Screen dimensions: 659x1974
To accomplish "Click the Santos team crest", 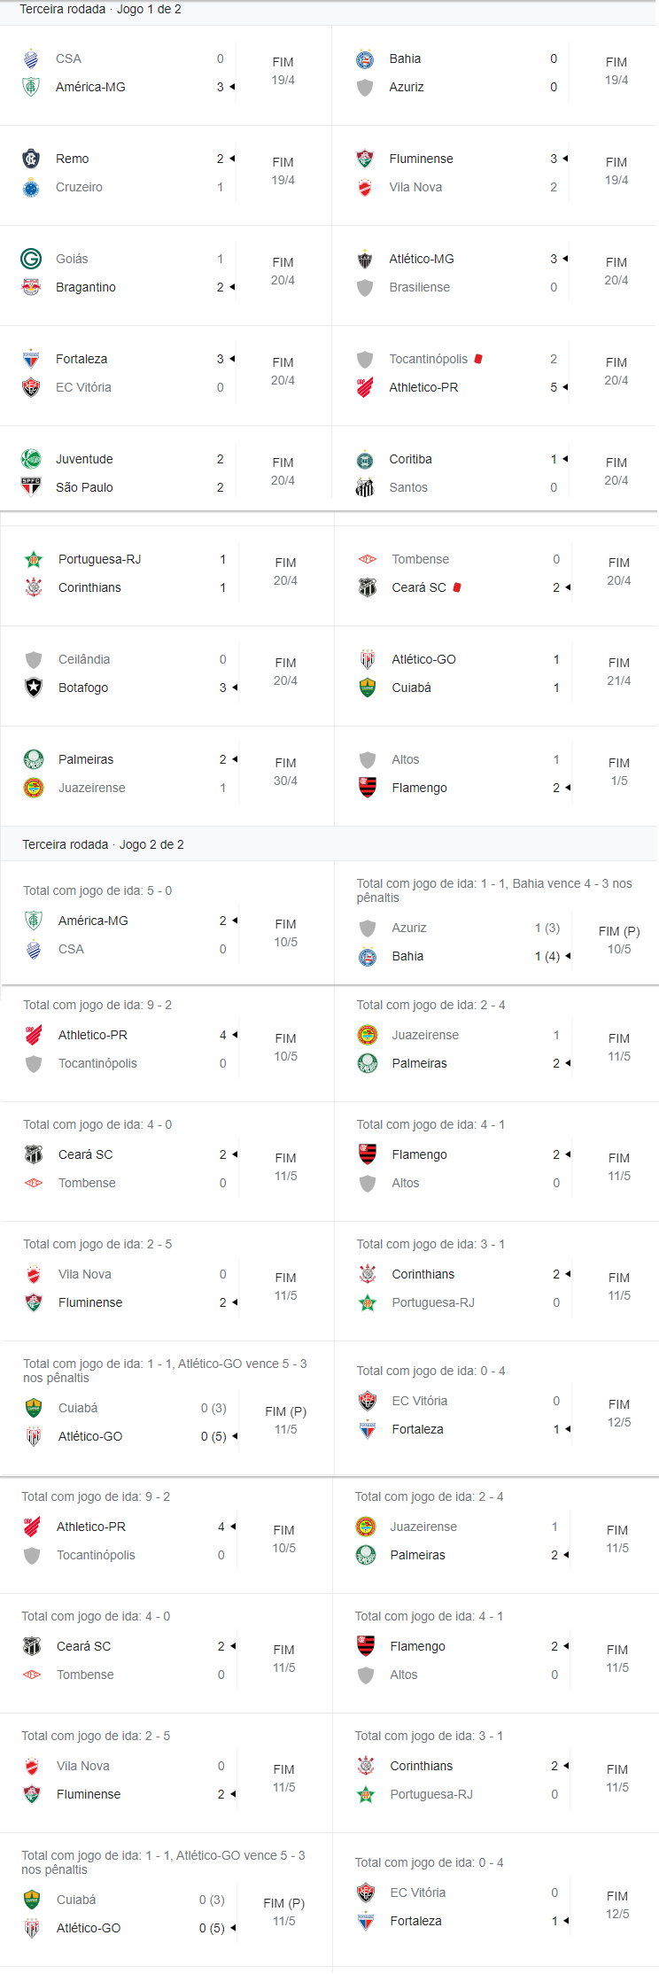I will 365,487.
